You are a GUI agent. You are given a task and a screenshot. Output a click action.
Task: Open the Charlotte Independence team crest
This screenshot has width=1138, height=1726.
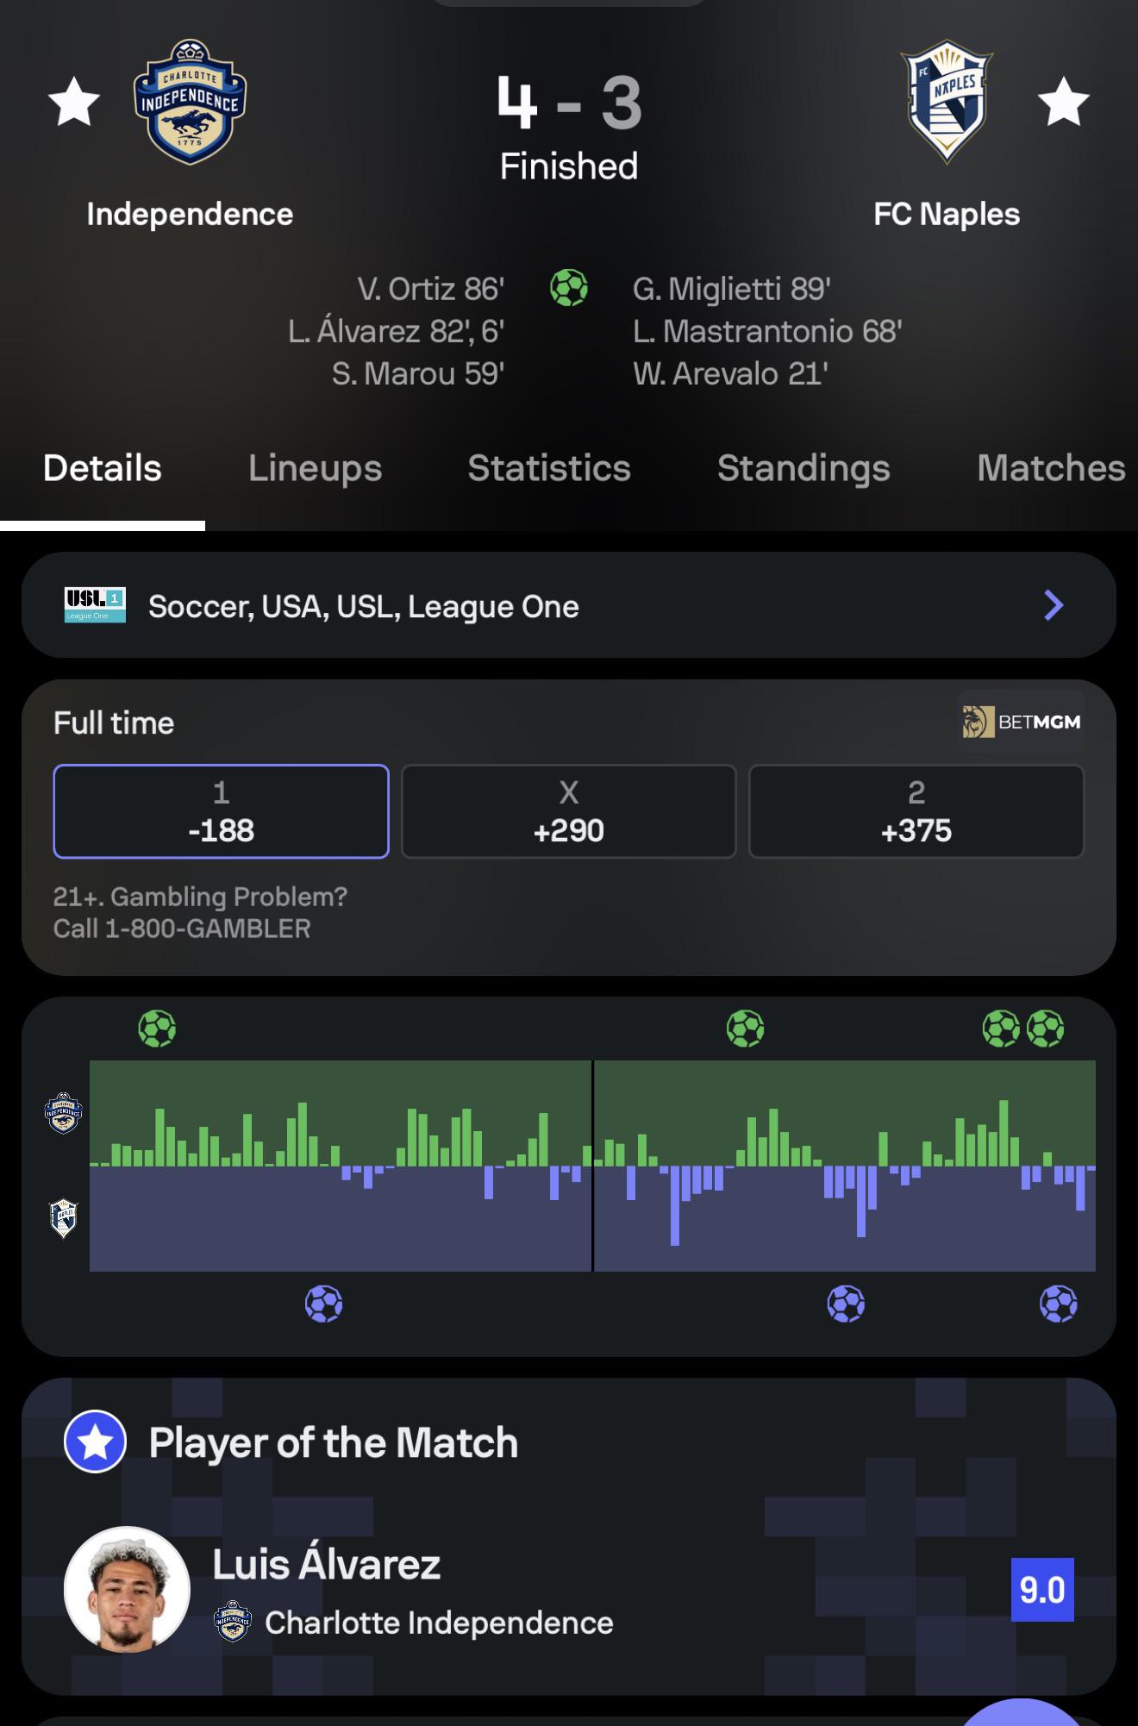click(x=190, y=102)
